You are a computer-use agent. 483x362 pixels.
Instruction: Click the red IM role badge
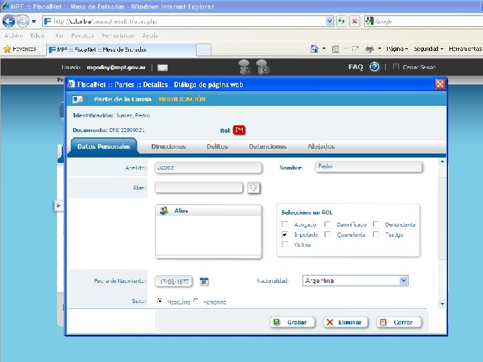click(x=239, y=130)
